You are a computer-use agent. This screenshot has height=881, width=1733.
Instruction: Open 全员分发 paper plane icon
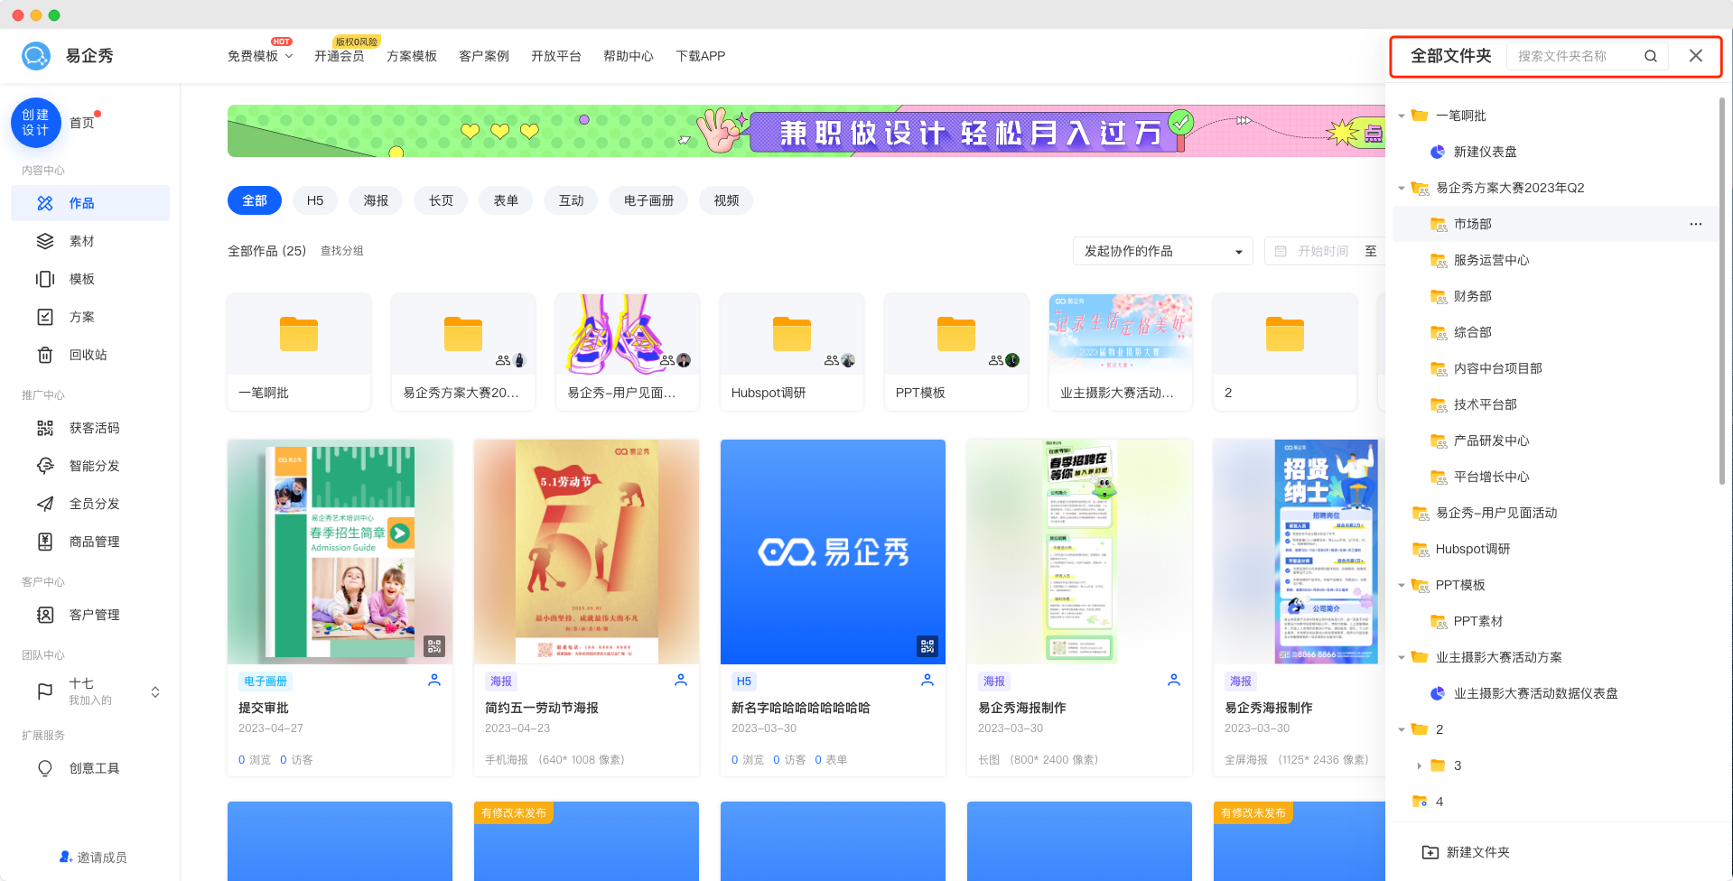pos(45,504)
